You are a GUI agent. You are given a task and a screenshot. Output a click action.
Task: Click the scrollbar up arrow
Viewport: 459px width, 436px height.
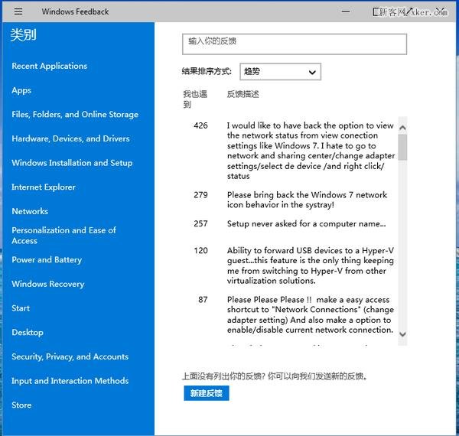tap(403, 127)
